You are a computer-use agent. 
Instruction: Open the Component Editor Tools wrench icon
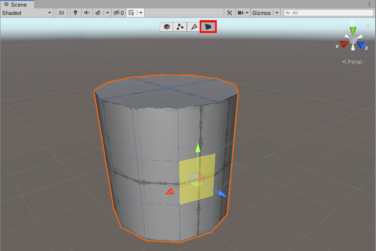[x=229, y=13]
